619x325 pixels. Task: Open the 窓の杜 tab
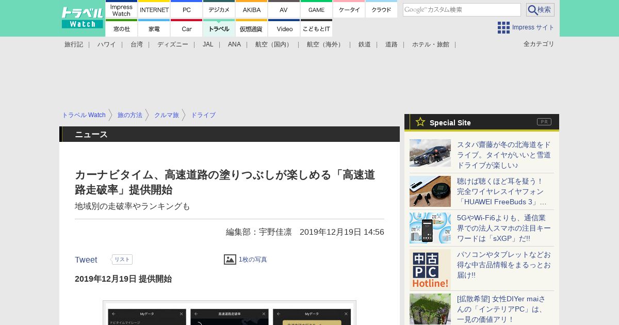pos(122,28)
